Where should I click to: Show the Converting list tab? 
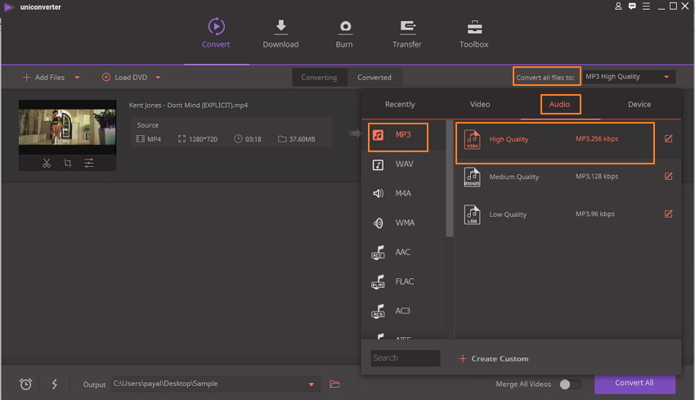[x=319, y=78]
